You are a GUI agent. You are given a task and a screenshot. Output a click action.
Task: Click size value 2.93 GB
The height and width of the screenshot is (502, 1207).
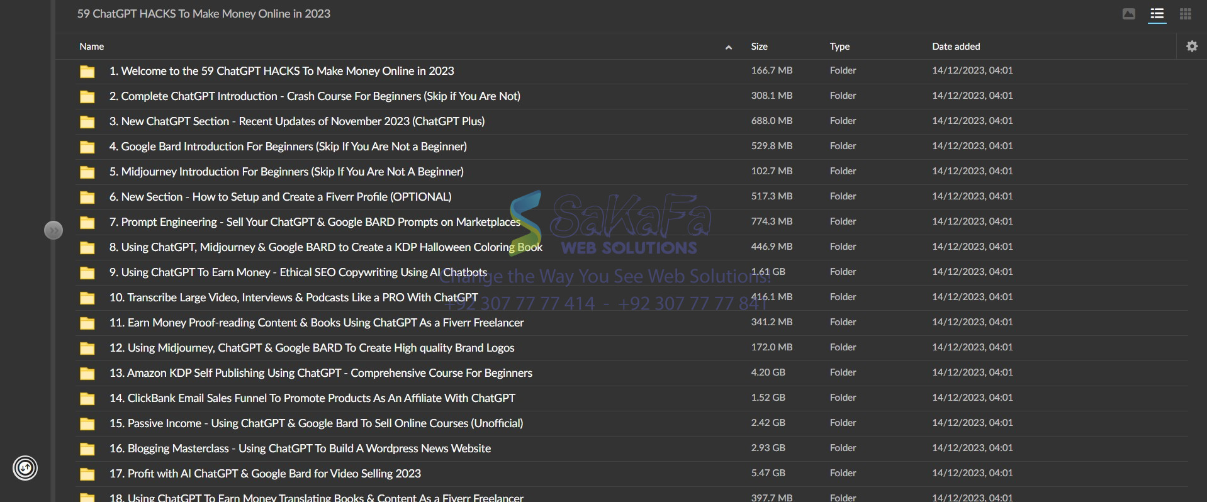pyautogui.click(x=768, y=448)
